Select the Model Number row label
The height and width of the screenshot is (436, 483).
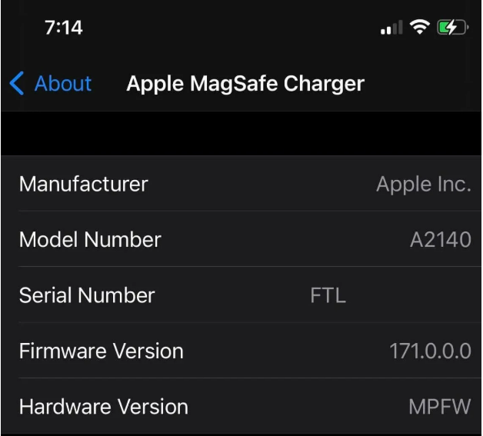(90, 240)
